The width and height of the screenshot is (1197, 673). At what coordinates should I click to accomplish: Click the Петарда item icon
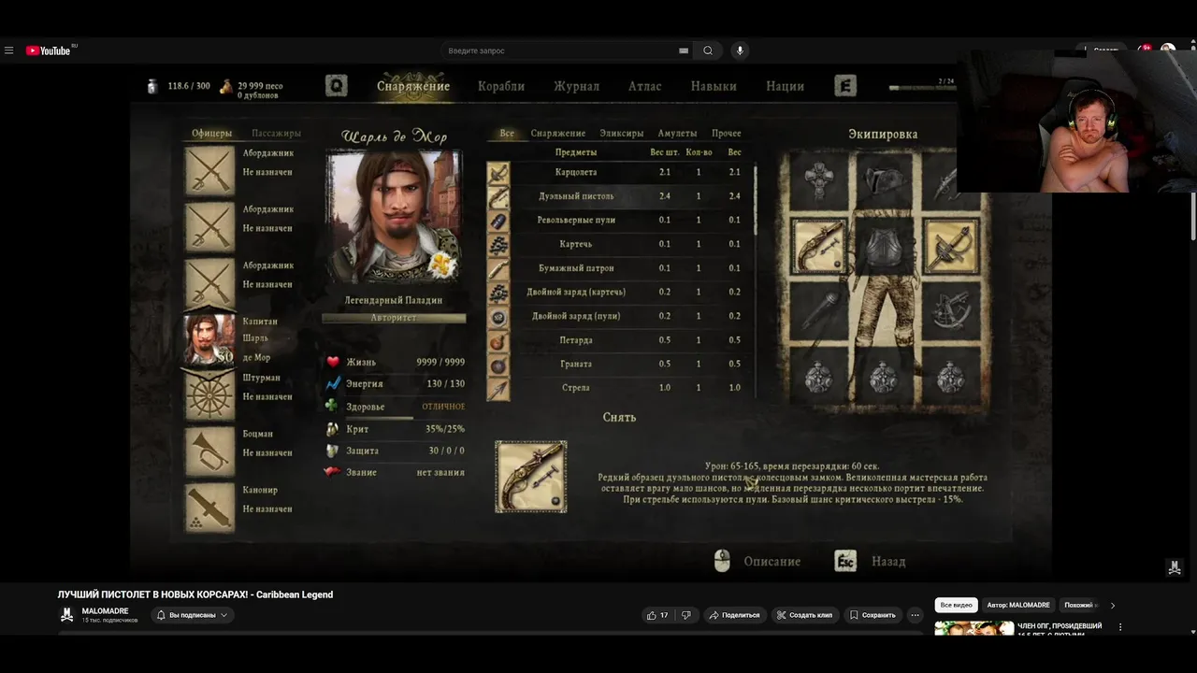(x=498, y=341)
